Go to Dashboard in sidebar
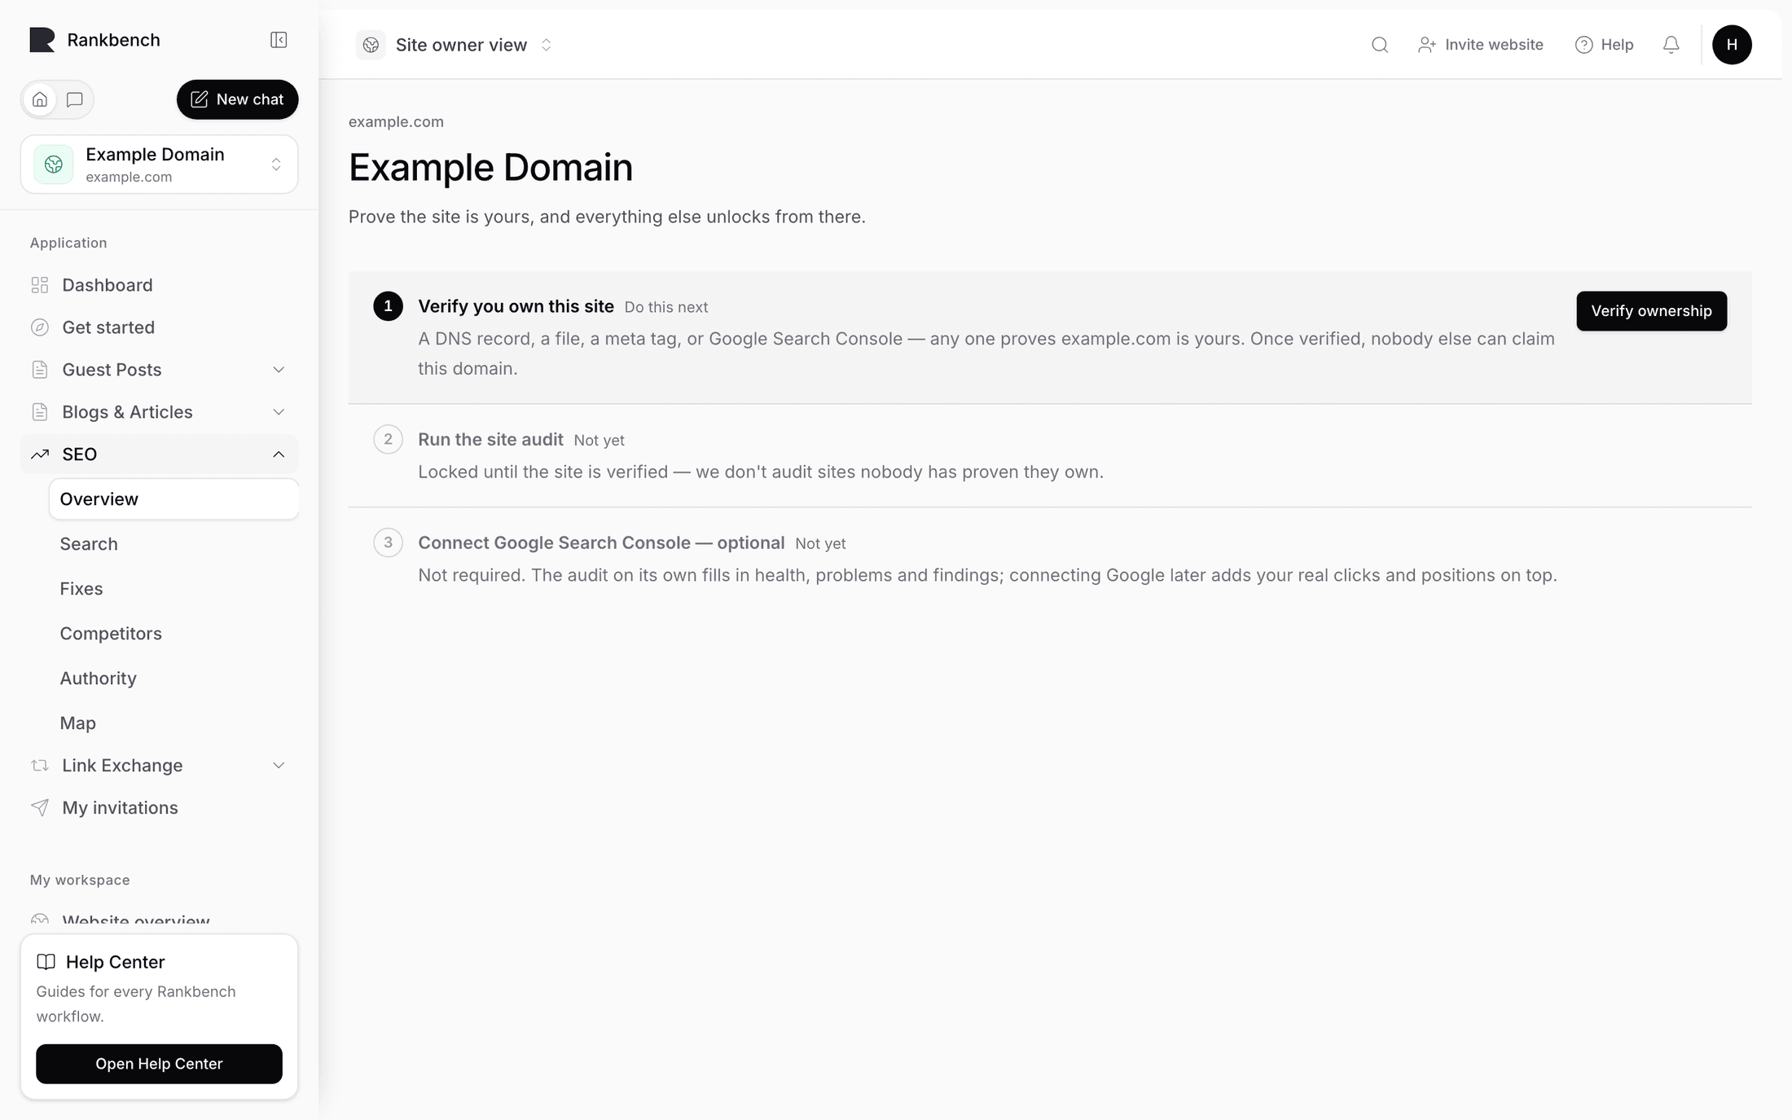Viewport: 1792px width, 1120px height. tap(160, 285)
